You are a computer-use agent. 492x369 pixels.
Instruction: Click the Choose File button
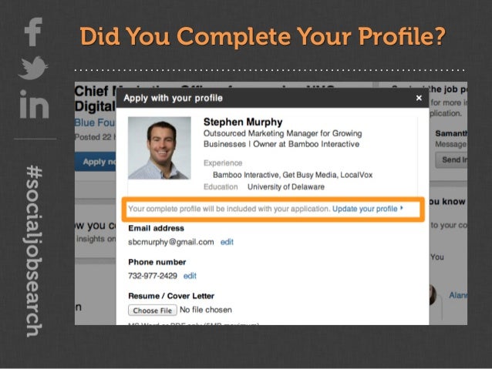153,310
